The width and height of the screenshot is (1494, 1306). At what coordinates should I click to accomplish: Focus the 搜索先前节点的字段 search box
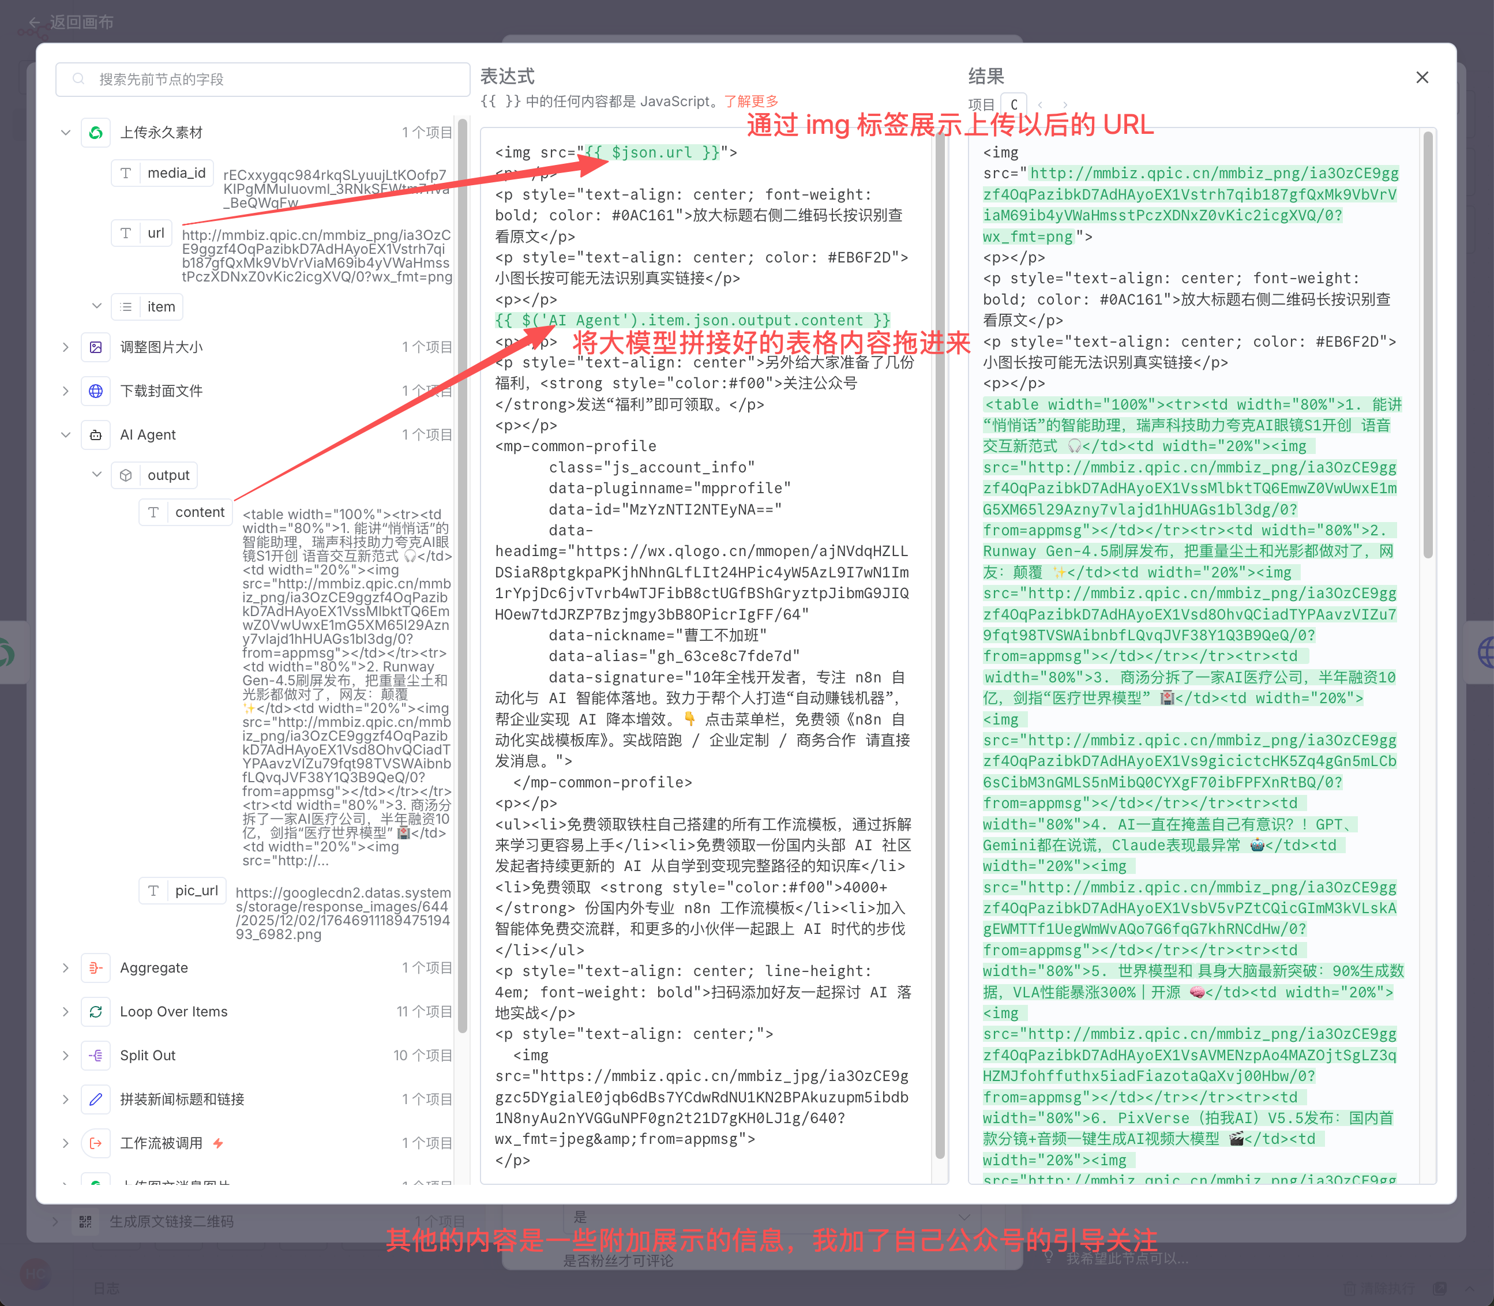[262, 80]
